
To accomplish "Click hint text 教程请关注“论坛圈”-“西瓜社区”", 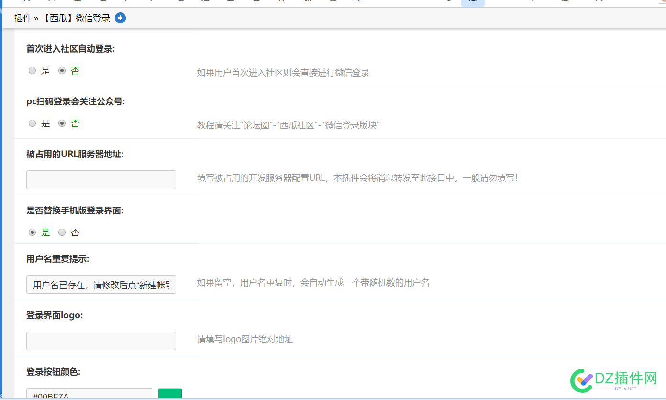I will [x=258, y=125].
